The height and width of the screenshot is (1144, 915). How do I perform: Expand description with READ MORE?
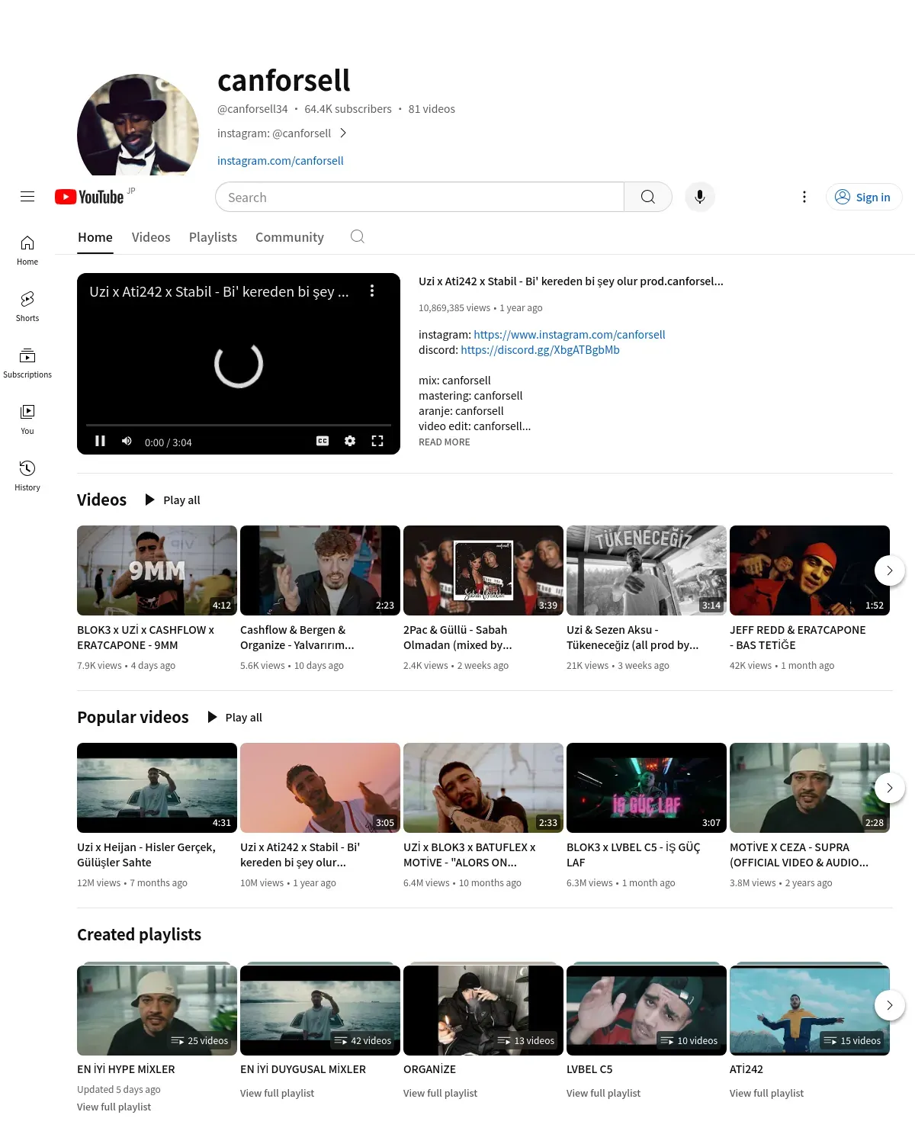click(x=445, y=442)
